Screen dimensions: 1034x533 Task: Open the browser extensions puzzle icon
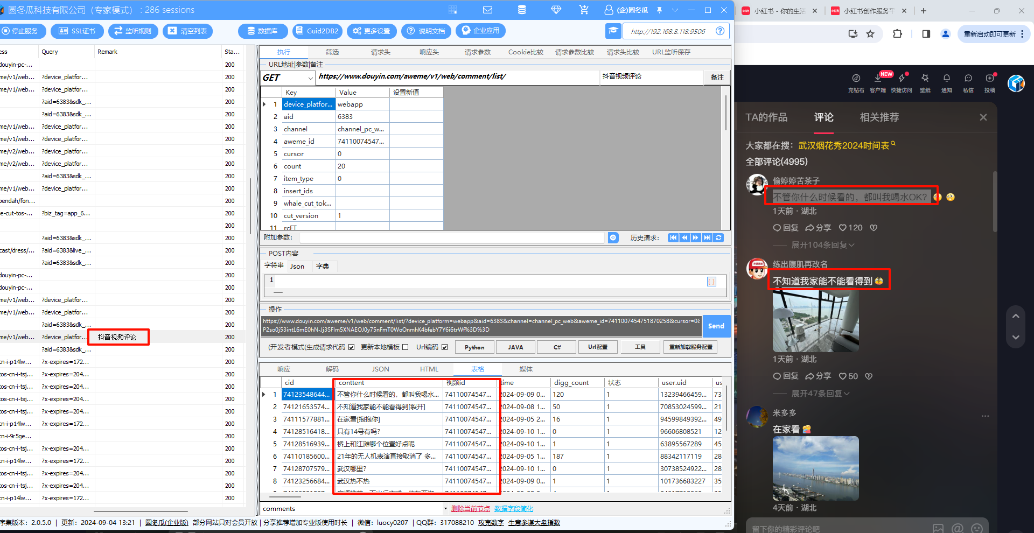(x=897, y=34)
